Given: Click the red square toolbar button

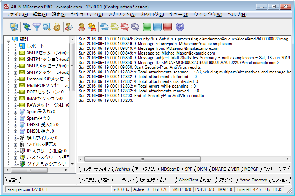Looking at the screenshot, I should tap(167, 27).
